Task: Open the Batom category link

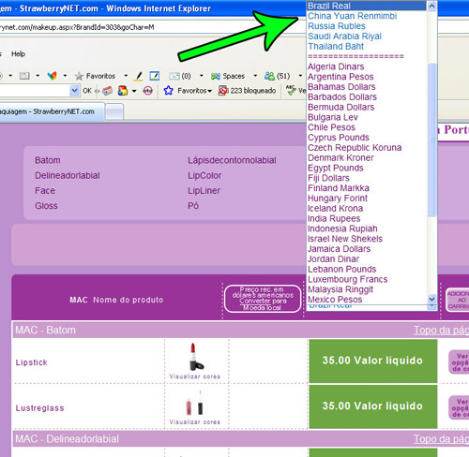Action: pyautogui.click(x=48, y=160)
